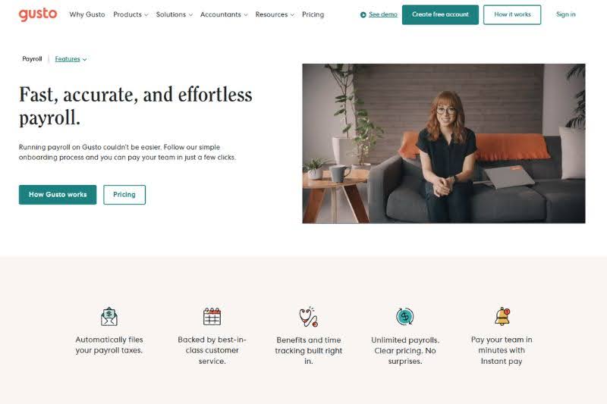The width and height of the screenshot is (607, 404).
Task: Click the Create free account button
Action: click(x=440, y=14)
